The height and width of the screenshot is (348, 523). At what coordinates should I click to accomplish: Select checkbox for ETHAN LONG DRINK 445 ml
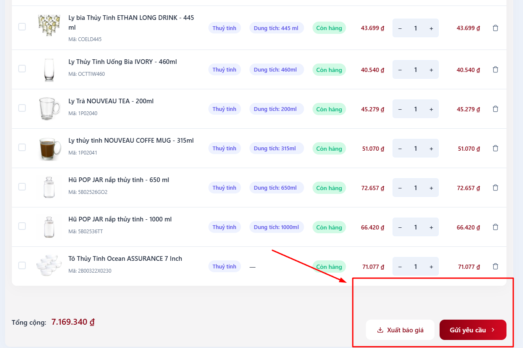[x=22, y=27]
